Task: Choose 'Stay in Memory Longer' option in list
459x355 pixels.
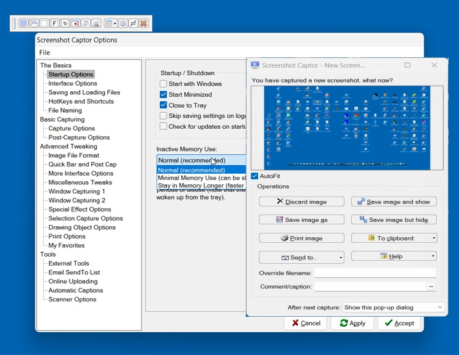Action: [201, 186]
